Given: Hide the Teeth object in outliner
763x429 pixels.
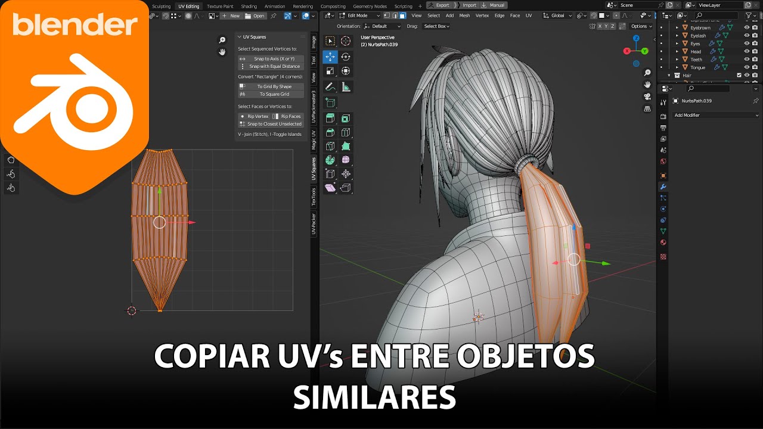Looking at the screenshot, I should click(747, 60).
